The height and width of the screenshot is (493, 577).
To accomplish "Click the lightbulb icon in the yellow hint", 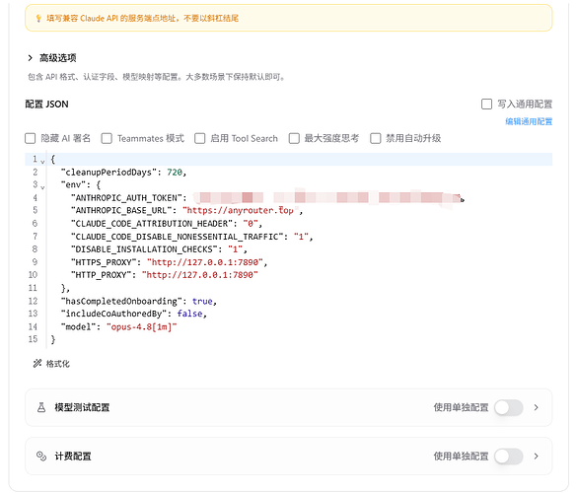I will [x=38, y=18].
